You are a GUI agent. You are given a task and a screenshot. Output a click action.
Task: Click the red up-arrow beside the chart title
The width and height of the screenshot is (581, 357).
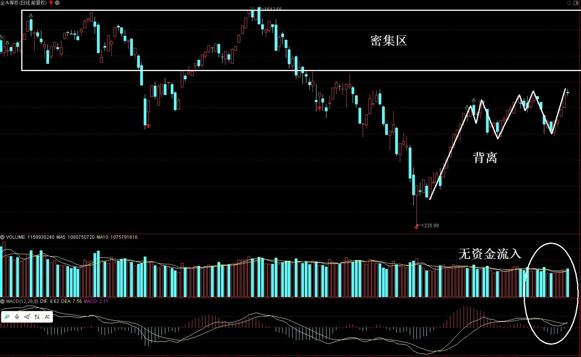pyautogui.click(x=51, y=3)
